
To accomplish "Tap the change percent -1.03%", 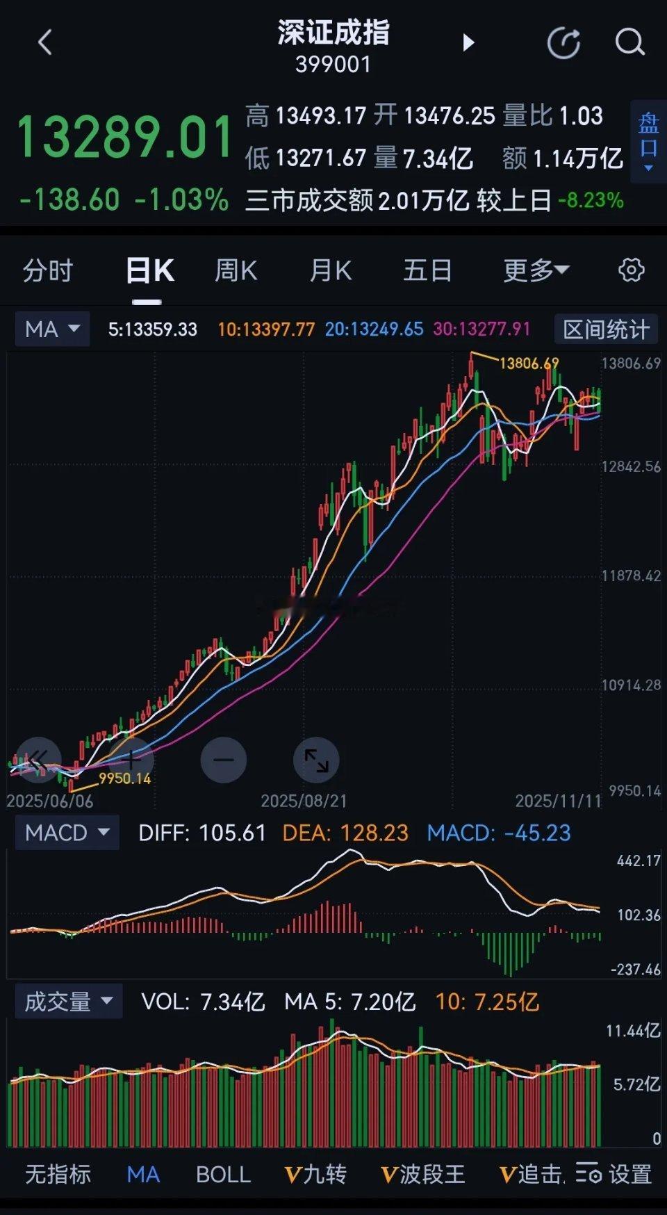I will tap(181, 199).
